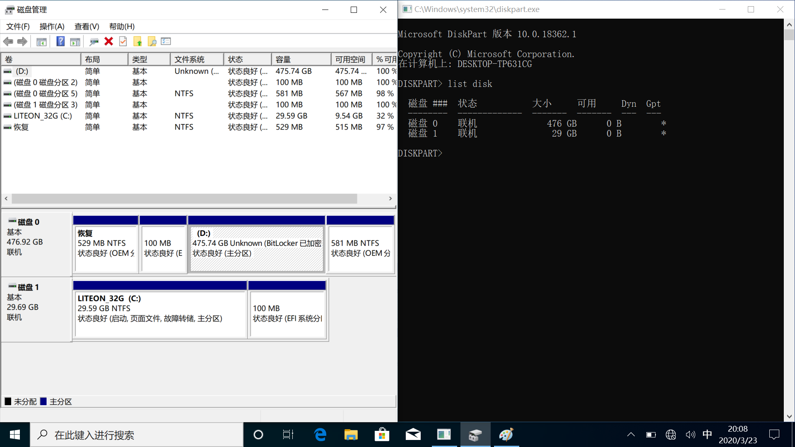Click the Forward arrow in Disk Management toolbar
The image size is (795, 447).
coord(22,41)
